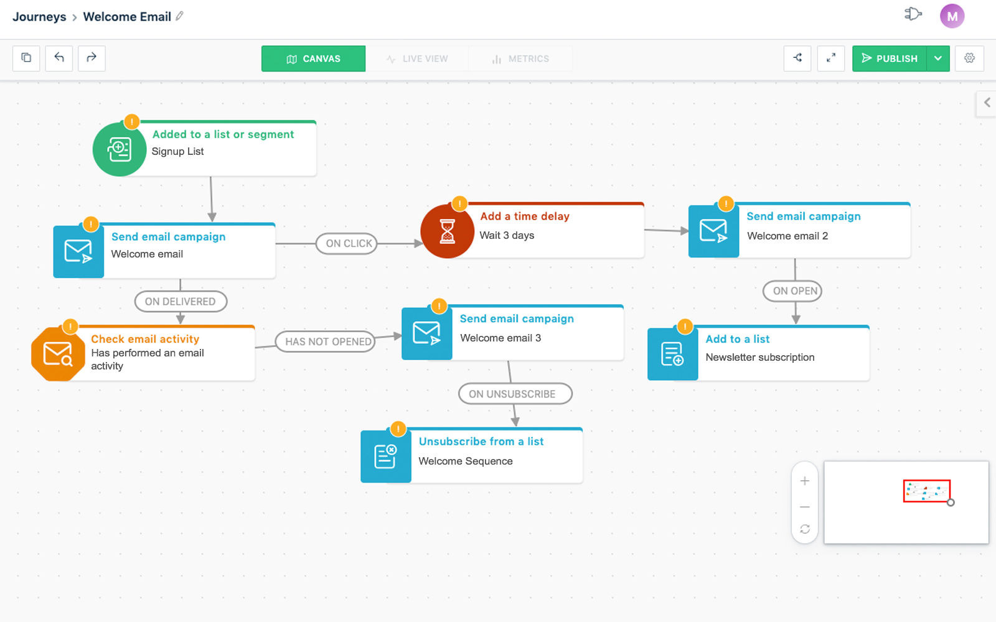Click the 'Newsletter subscription' text

tap(760, 357)
